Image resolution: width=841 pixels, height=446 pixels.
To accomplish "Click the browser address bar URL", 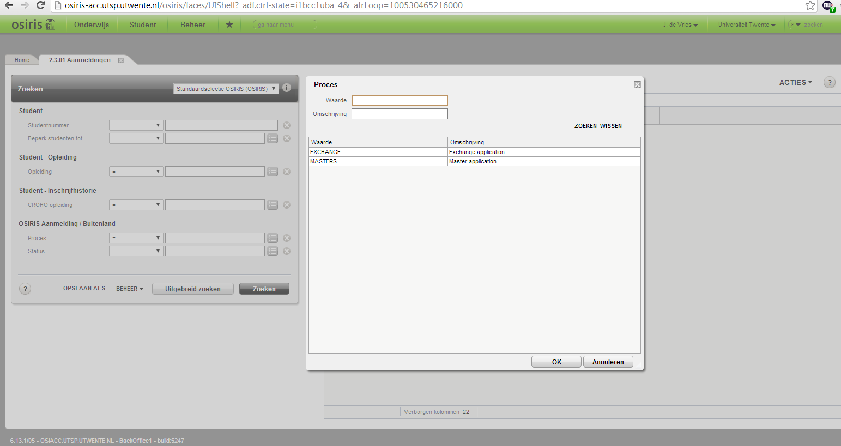I will 264,5.
